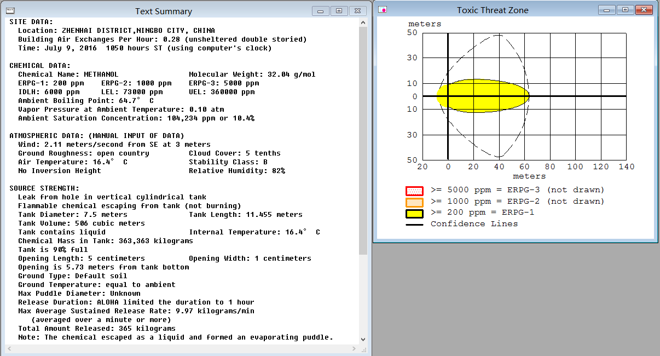Click Chemical Mass in Tank line
The image size is (660, 356).
click(x=106, y=241)
